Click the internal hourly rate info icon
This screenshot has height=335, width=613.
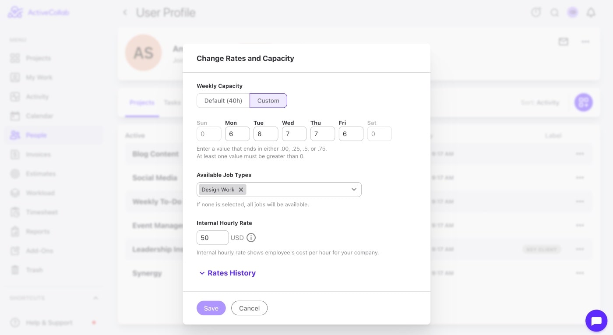click(251, 238)
